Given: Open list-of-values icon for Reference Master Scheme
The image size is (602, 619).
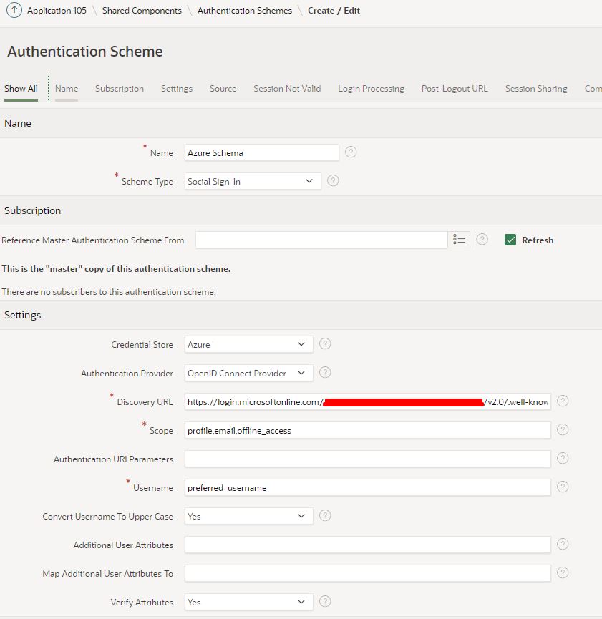Looking at the screenshot, I should tap(459, 240).
